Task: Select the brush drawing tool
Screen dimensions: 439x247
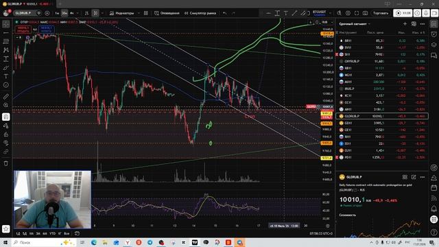Action: 6,67
